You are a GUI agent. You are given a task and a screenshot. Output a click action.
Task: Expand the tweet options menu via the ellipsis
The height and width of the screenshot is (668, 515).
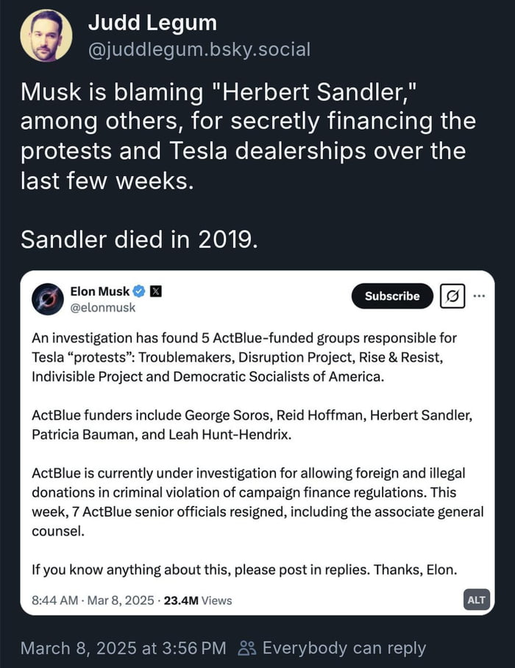tap(481, 296)
